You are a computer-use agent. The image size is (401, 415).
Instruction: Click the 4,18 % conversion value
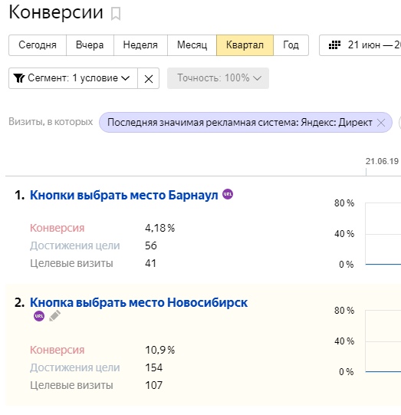tap(159, 228)
